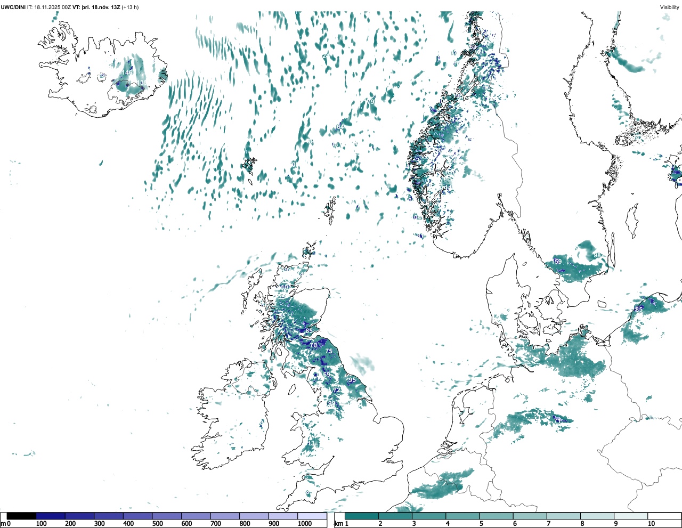
Task: Pick the 7–8 km legend swatch
Action: [x=563, y=516]
